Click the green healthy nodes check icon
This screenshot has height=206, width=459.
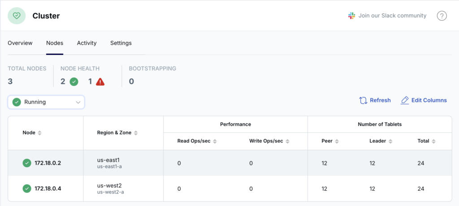(x=74, y=81)
